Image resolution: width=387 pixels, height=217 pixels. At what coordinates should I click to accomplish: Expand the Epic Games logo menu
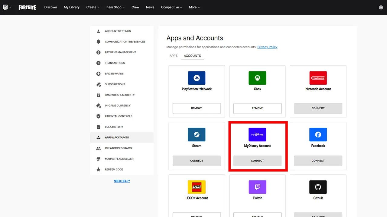(x=7, y=7)
